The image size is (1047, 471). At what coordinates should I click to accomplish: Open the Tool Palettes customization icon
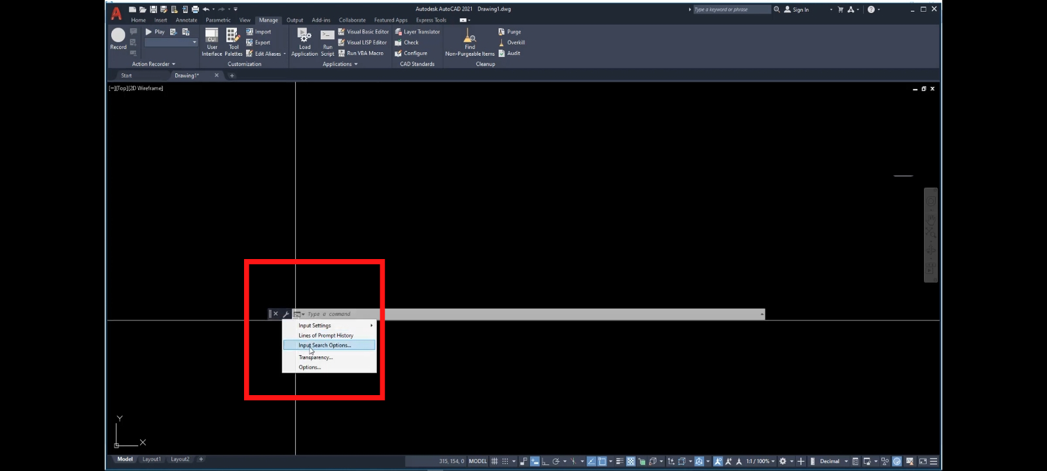(233, 43)
